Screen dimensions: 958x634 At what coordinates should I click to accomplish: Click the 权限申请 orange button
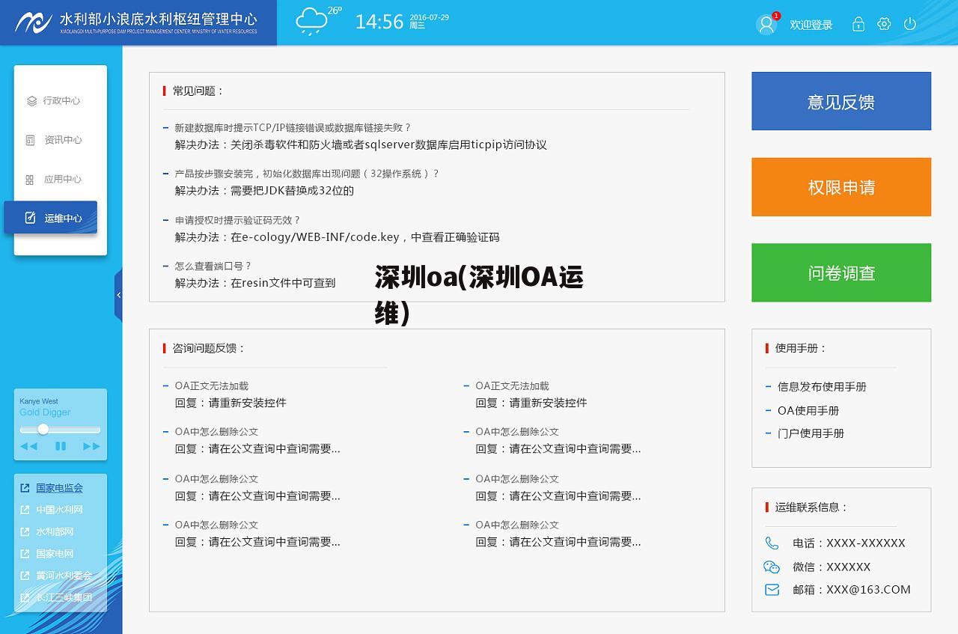pos(841,187)
